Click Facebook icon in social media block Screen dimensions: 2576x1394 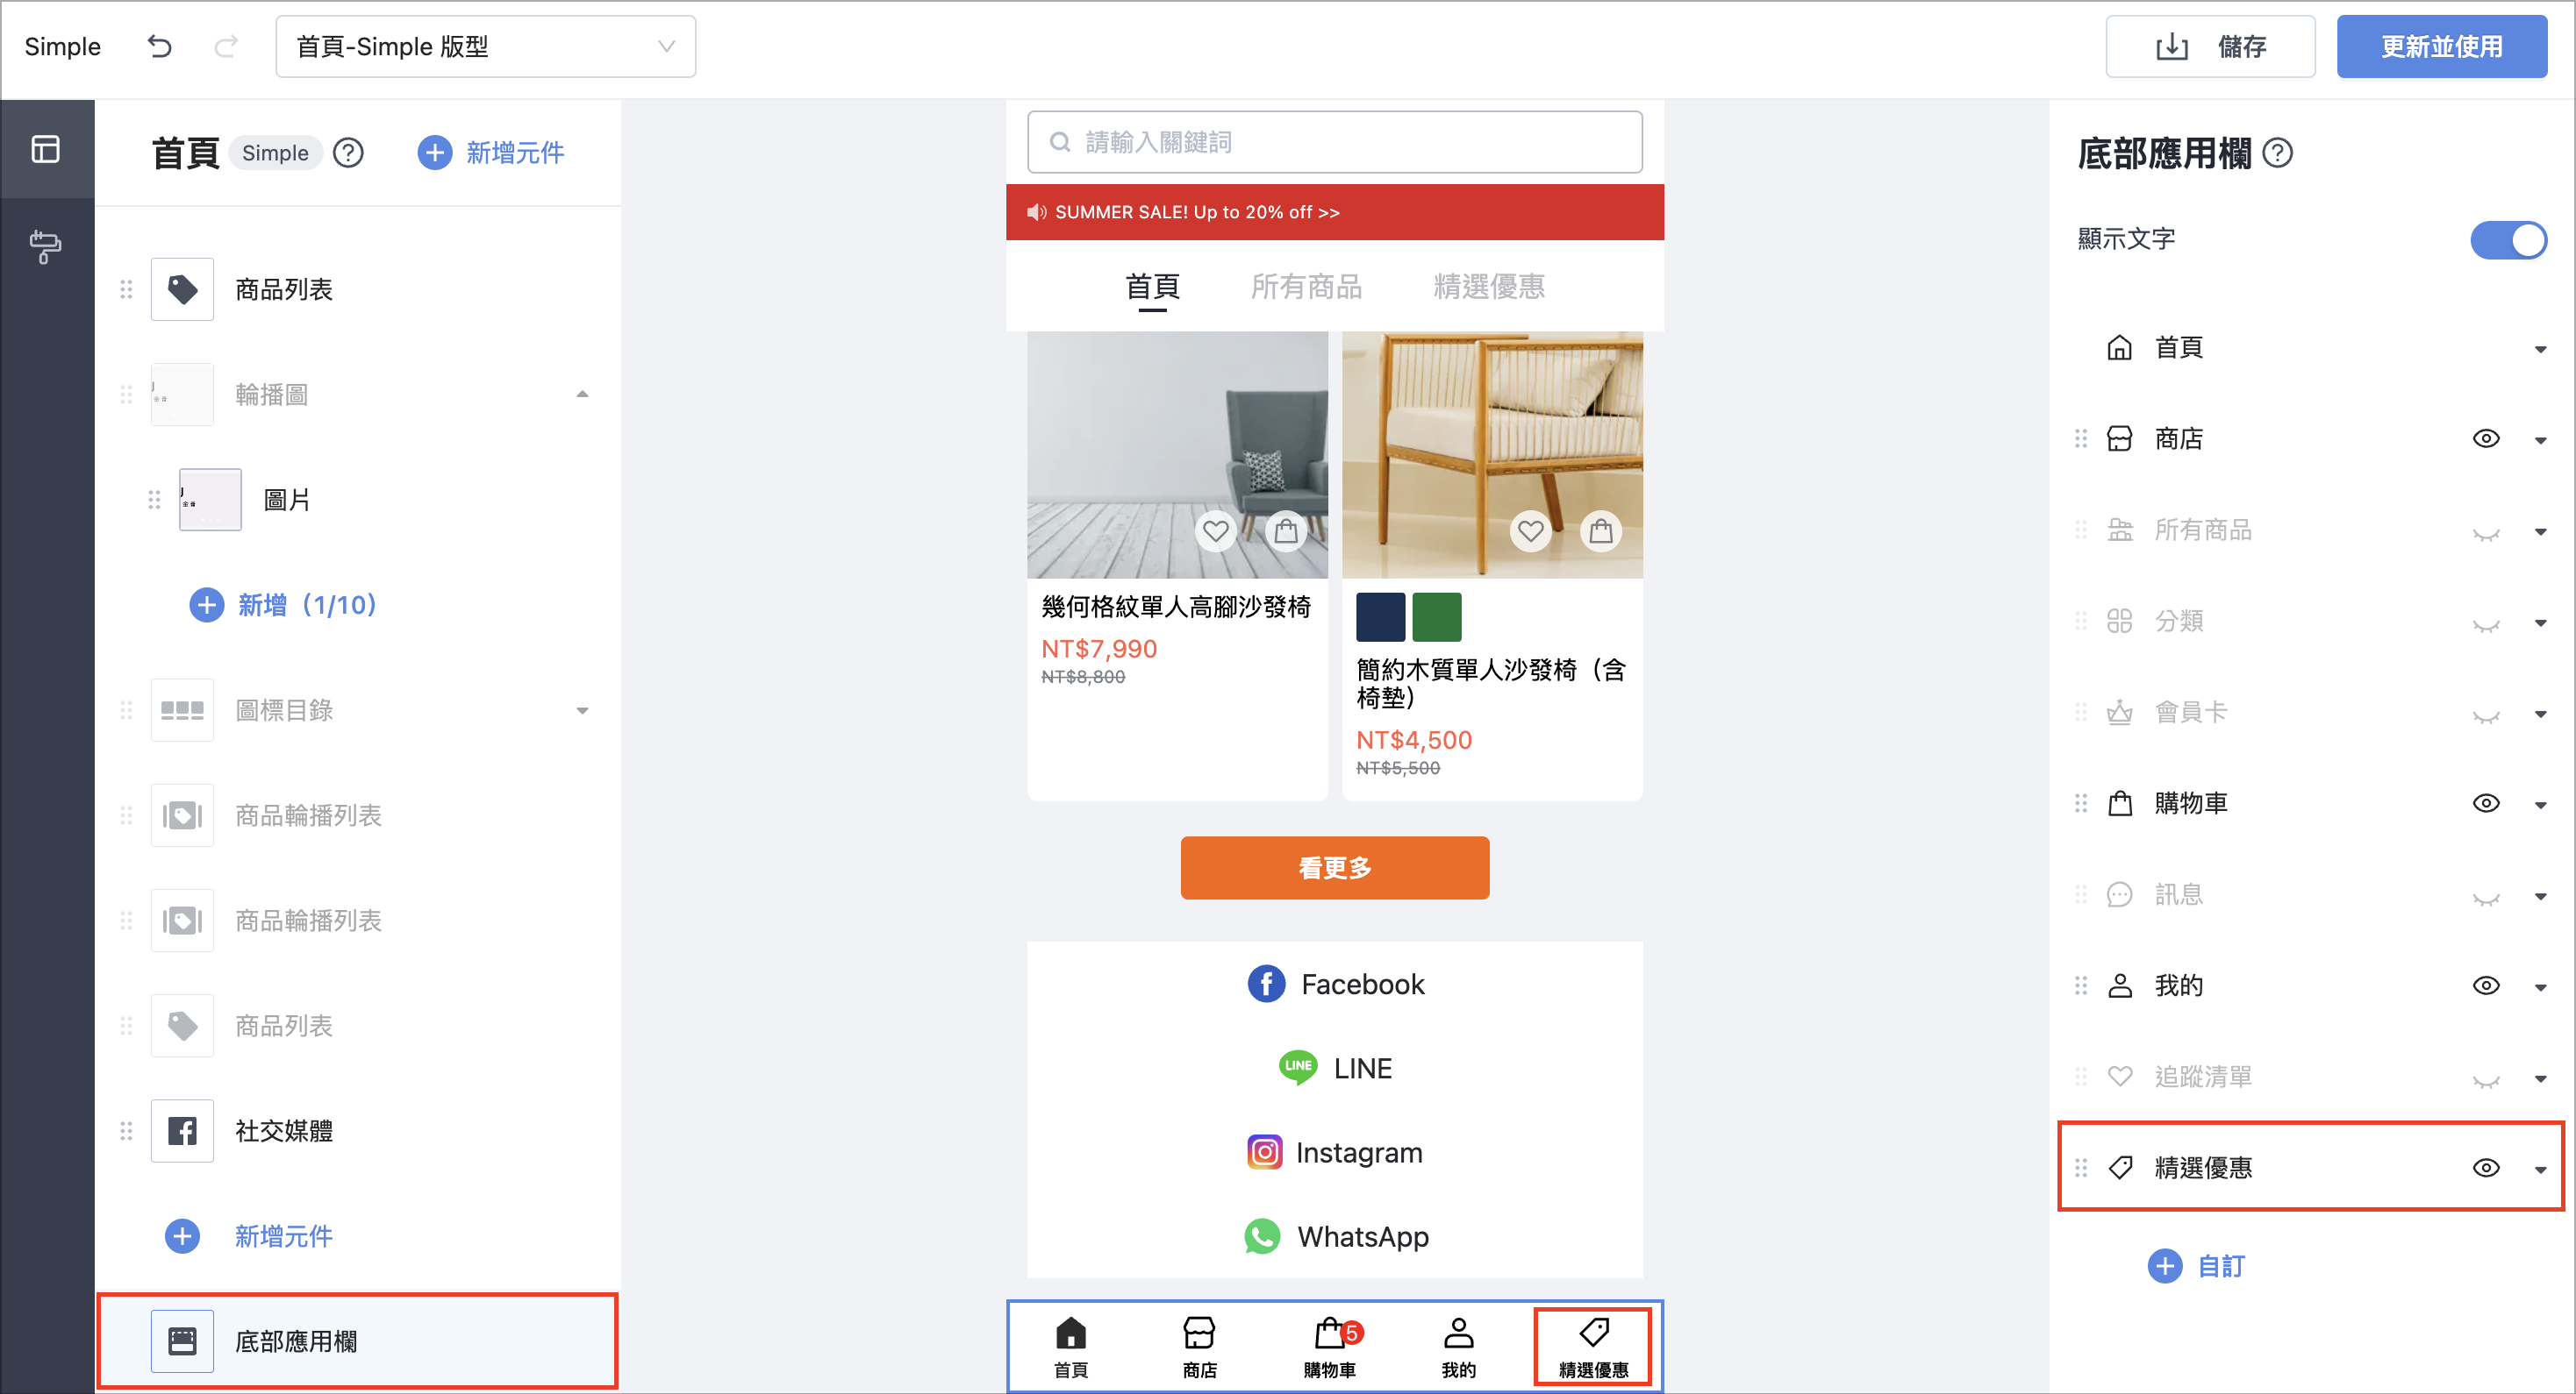click(x=1266, y=985)
